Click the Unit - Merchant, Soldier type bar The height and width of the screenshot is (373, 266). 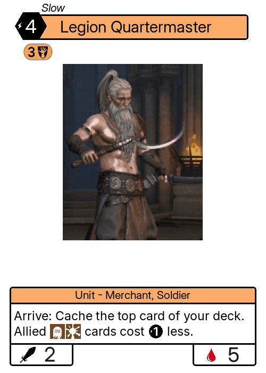[133, 295]
